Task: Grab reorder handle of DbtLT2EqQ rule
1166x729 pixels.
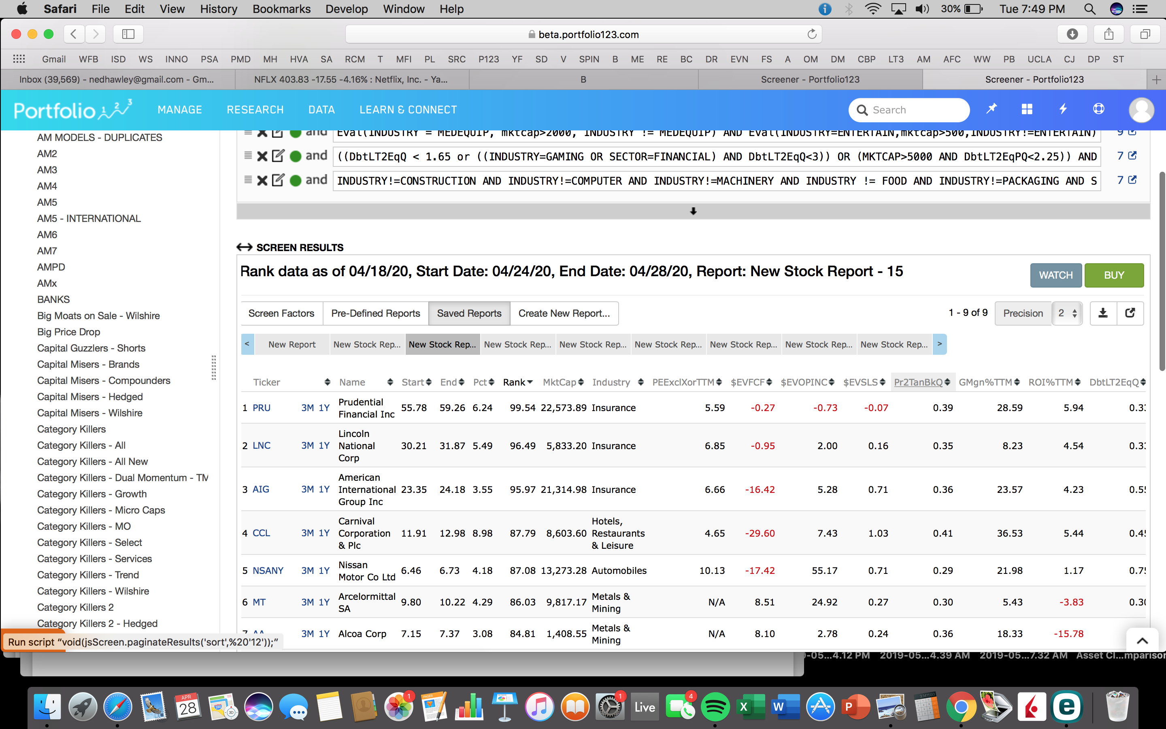Action: pyautogui.click(x=248, y=155)
